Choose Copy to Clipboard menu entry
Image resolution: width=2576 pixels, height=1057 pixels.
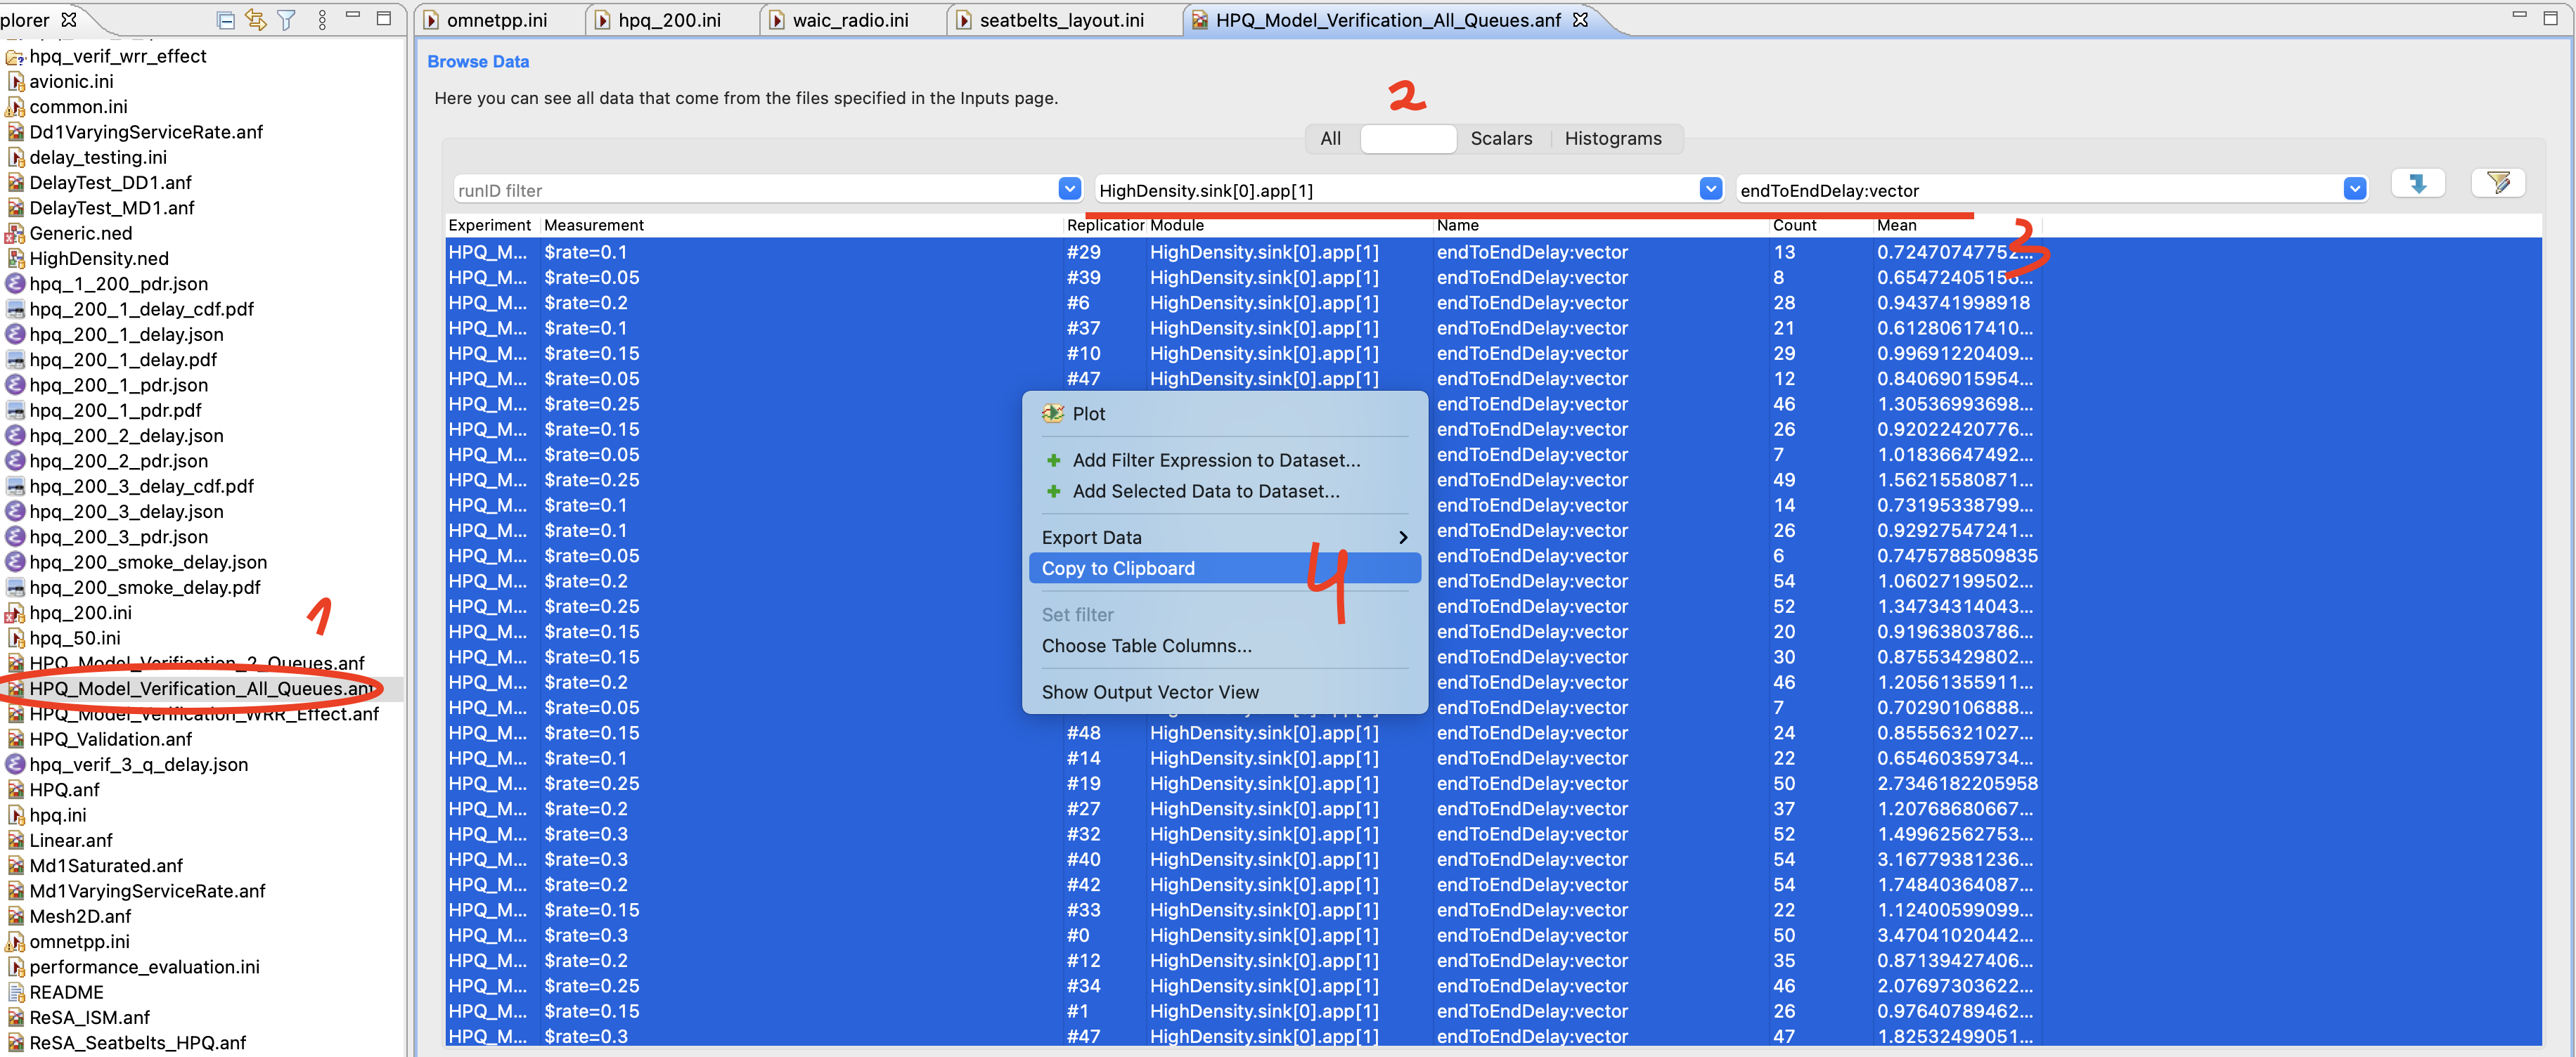click(1118, 568)
